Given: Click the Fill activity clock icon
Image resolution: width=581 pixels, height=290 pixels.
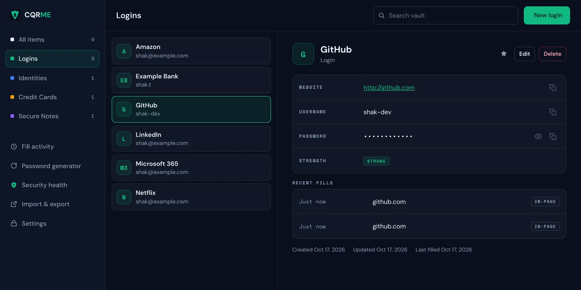Looking at the screenshot, I should 14,146.
